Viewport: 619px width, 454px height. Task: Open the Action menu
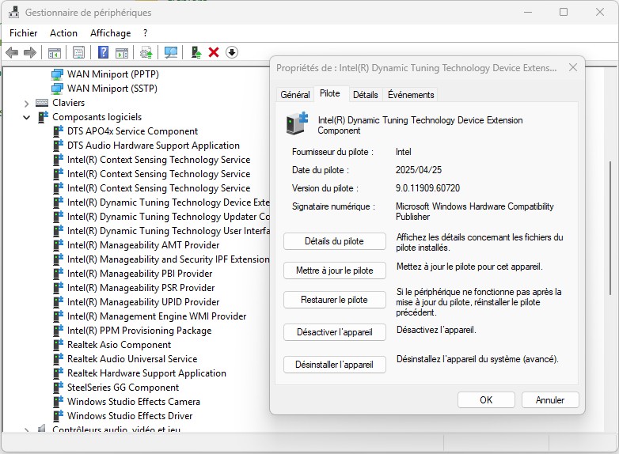click(63, 33)
